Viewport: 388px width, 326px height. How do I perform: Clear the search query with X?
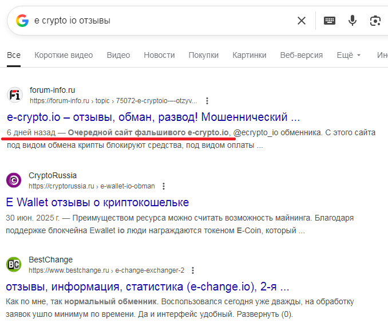click(x=302, y=21)
